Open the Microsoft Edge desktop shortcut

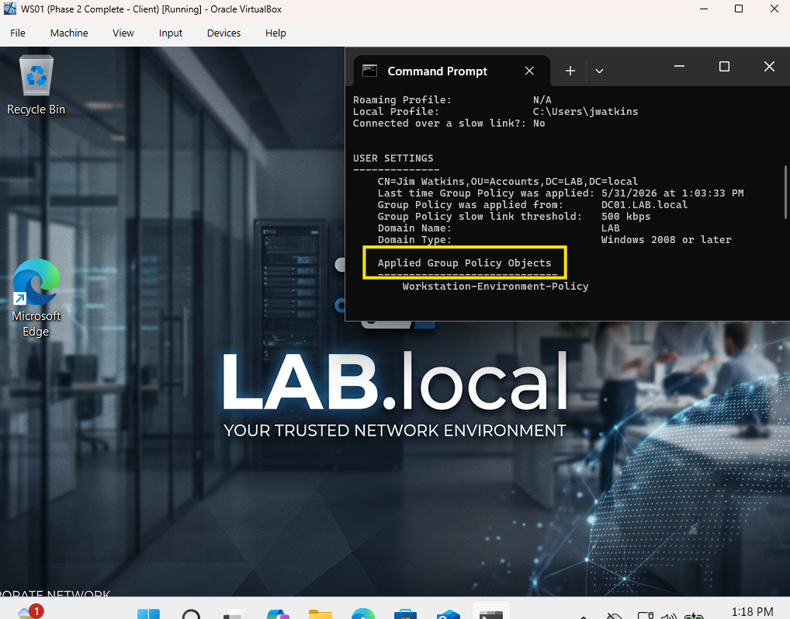click(36, 297)
